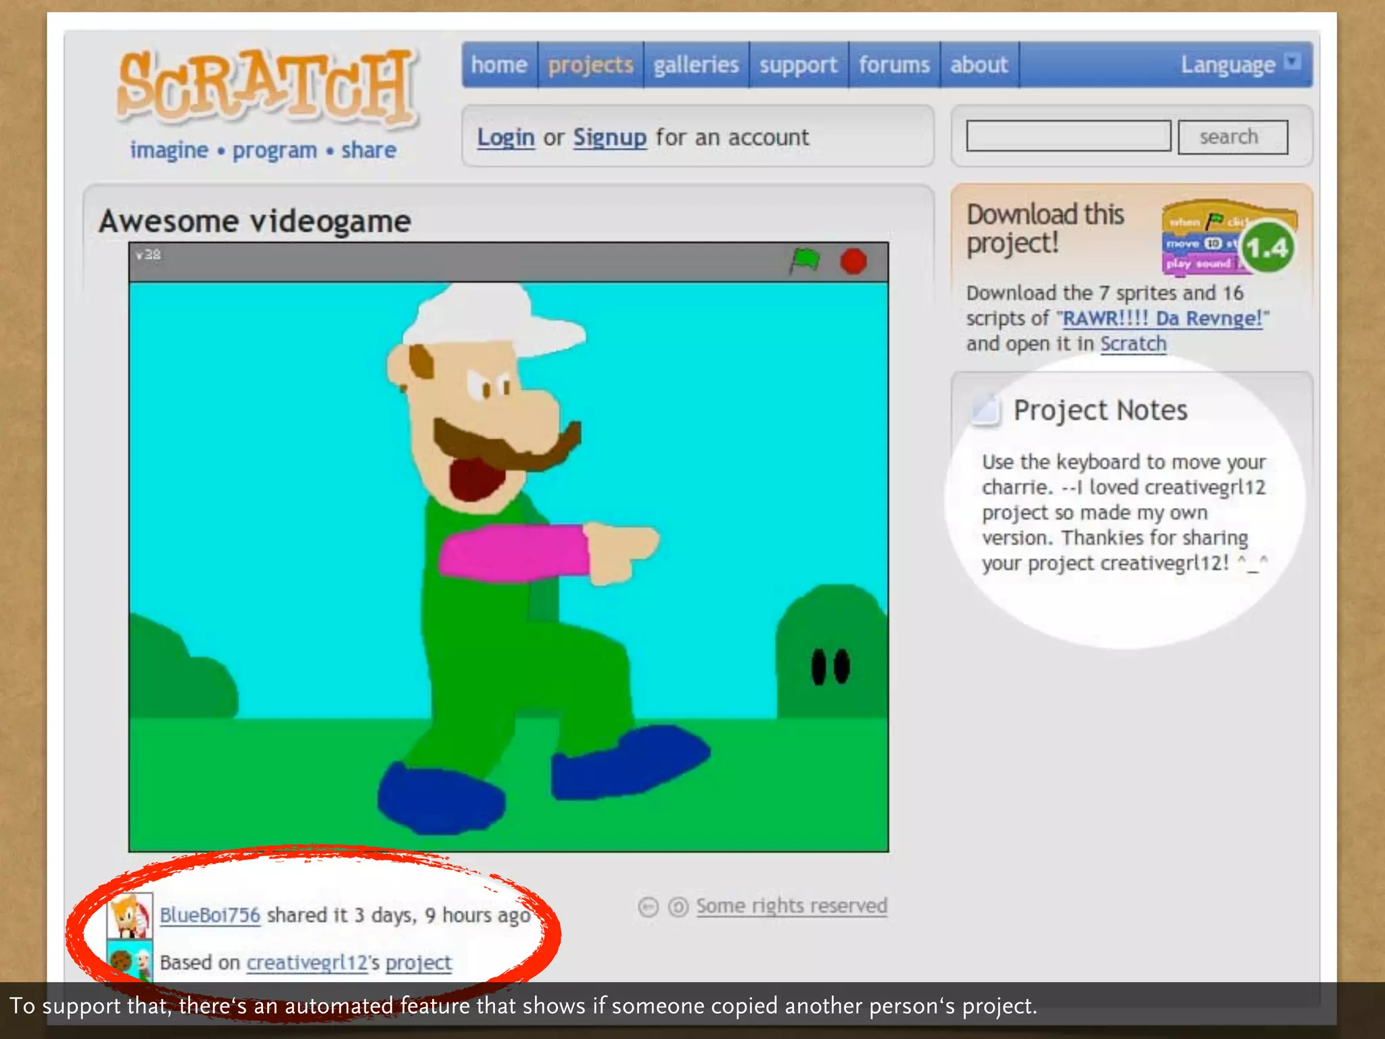Focus the search text field
Image resolution: width=1385 pixels, height=1039 pixels.
click(1069, 136)
